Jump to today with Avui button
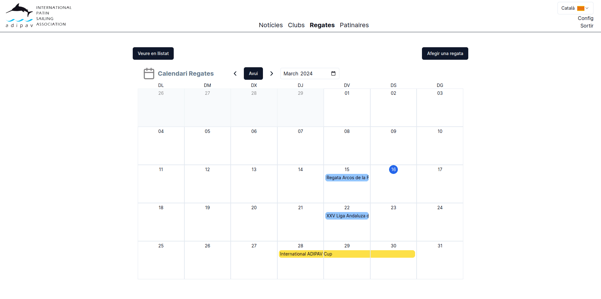The height and width of the screenshot is (299, 601). coord(253,73)
